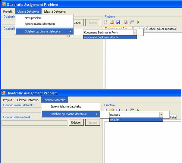
Task: Pick highlighted Koopmans Beckmann Form list option
Action: [110, 37]
